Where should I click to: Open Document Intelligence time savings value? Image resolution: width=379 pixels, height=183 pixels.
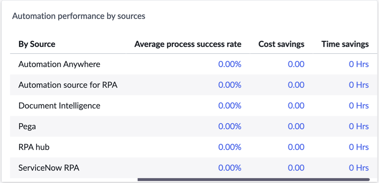pos(359,106)
